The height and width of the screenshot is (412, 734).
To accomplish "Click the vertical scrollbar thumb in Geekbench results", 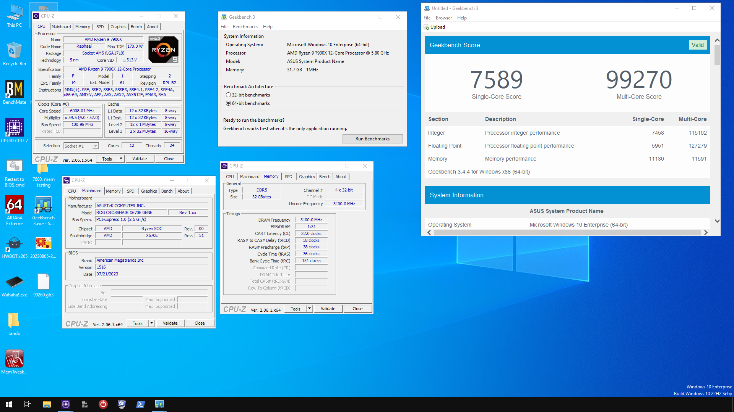I will [717, 55].
